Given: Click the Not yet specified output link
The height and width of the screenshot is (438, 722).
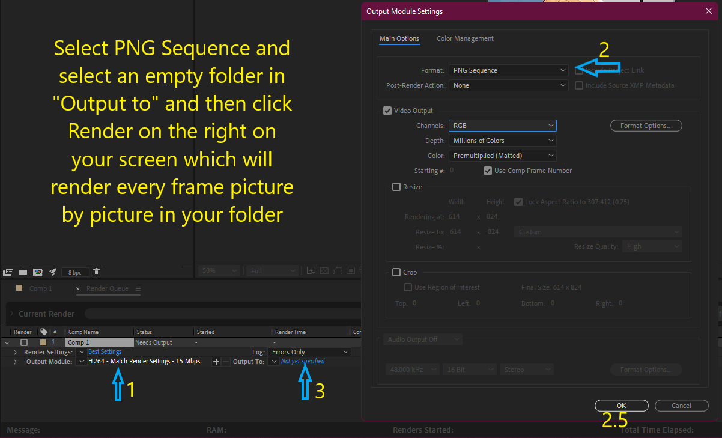Looking at the screenshot, I should pyautogui.click(x=303, y=362).
